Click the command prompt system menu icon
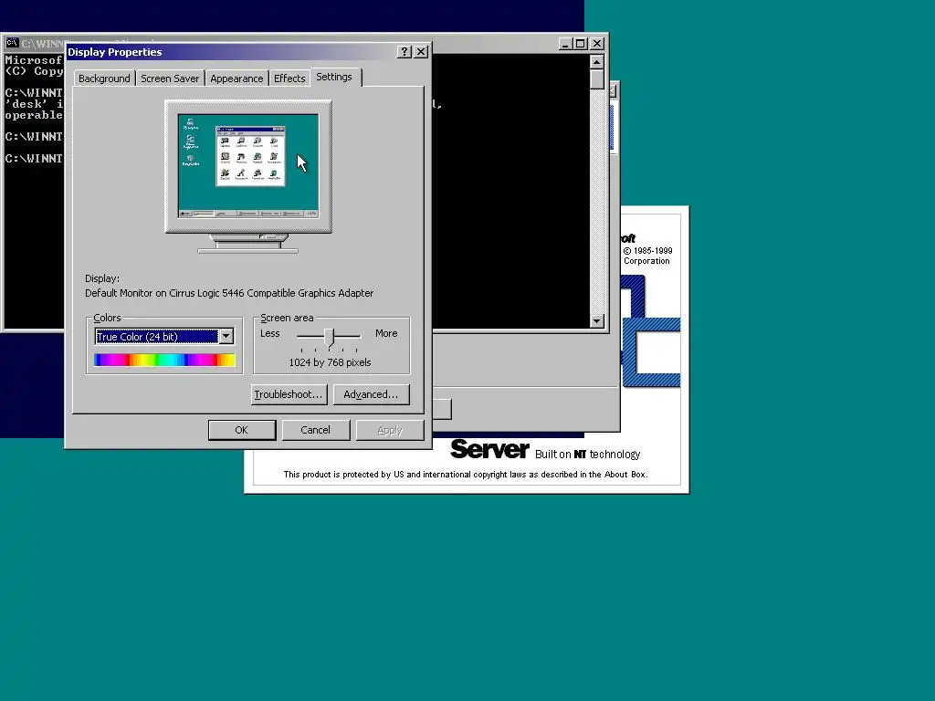Viewport: 935px width, 701px height. point(12,43)
